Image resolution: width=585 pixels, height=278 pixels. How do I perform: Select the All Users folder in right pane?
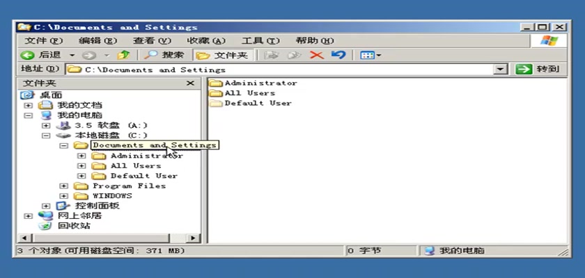tap(249, 93)
